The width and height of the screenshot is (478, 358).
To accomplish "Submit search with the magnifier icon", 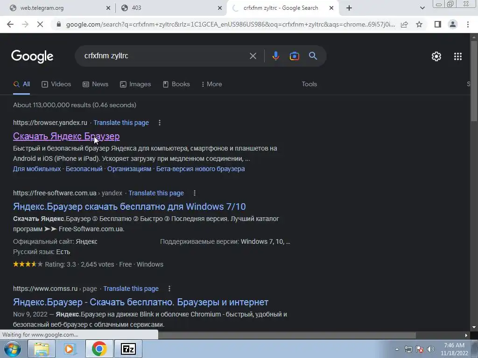I will (313, 56).
